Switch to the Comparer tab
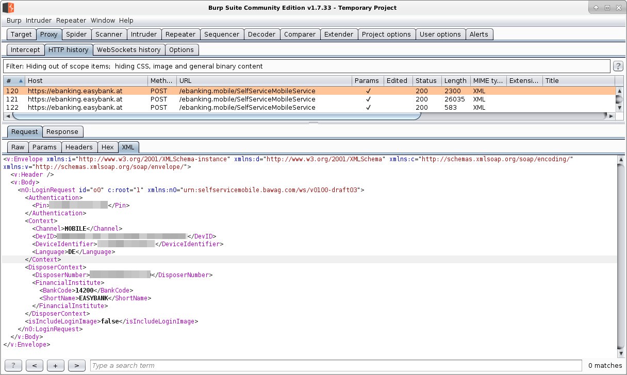 (x=300, y=35)
